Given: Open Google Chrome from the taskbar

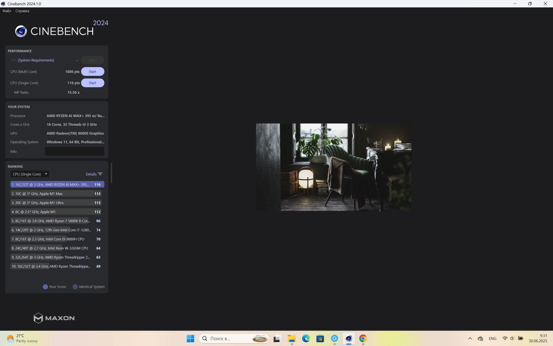Looking at the screenshot, I should 363,339.
